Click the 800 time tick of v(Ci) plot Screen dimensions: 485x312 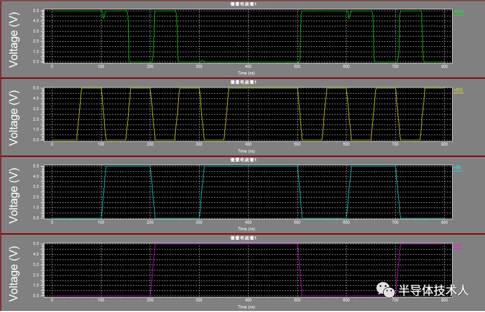pos(444,144)
